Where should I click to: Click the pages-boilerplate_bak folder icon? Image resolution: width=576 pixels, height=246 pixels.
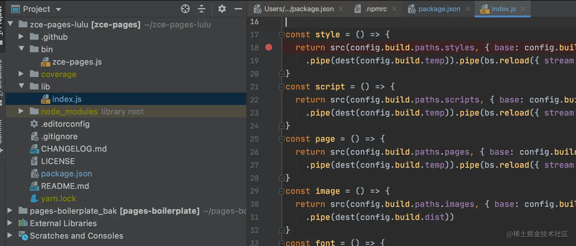[x=23, y=211]
